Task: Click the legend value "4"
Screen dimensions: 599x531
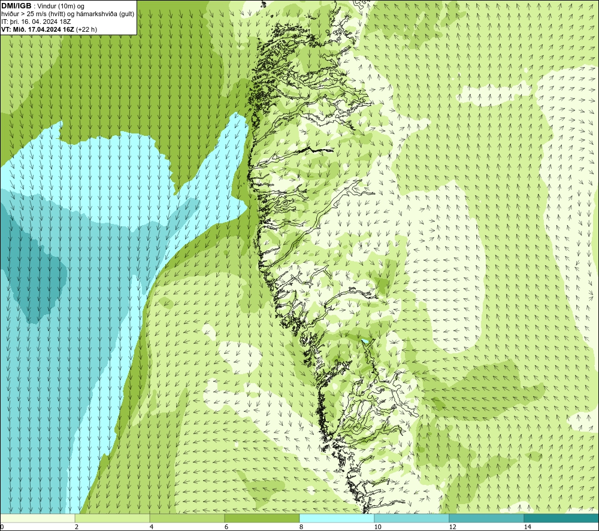Action: (152, 527)
